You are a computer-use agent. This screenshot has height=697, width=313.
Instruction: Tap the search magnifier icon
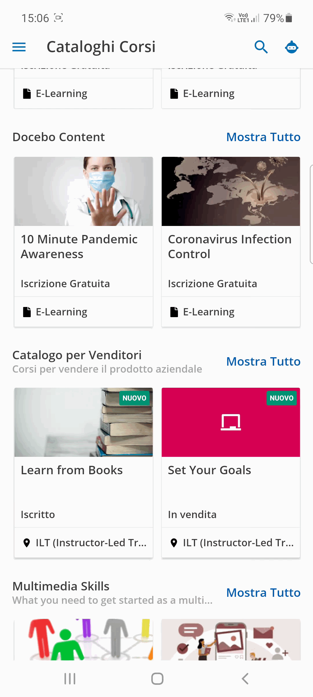point(261,47)
